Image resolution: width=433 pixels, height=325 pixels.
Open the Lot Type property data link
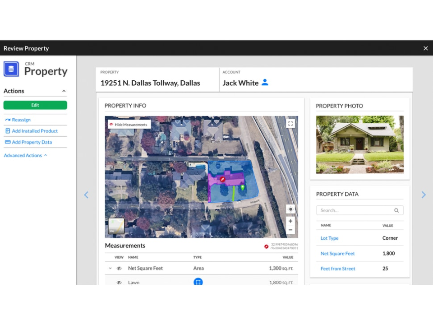pos(329,238)
